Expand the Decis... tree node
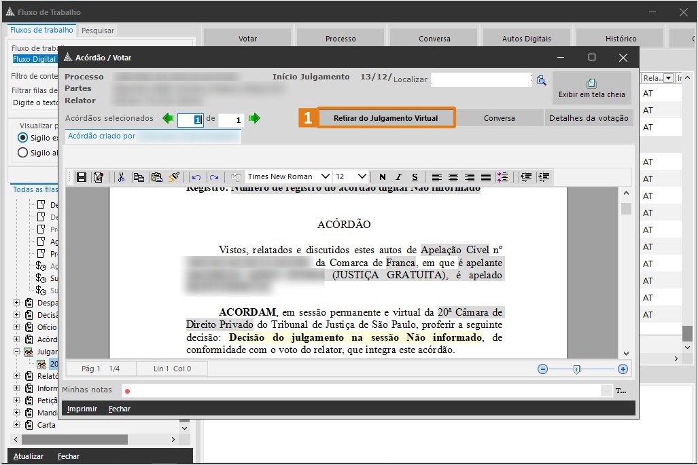The width and height of the screenshot is (698, 465). coord(16,314)
